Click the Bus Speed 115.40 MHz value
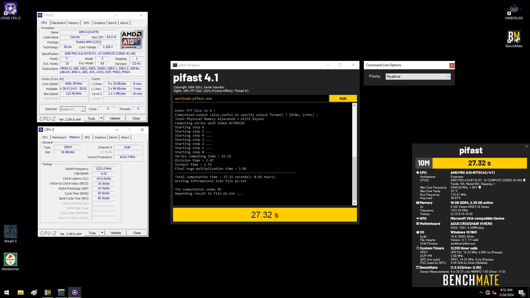The width and height of the screenshot is (530, 298). [73, 94]
